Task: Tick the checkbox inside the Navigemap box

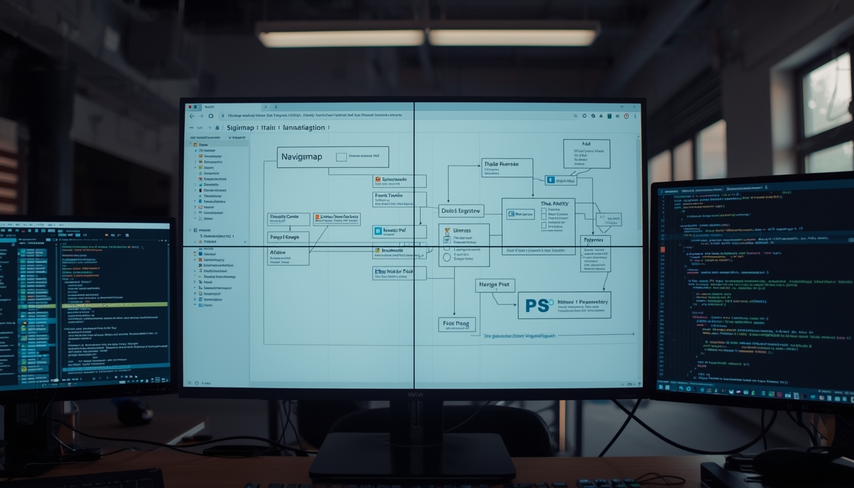Action: pyautogui.click(x=341, y=156)
